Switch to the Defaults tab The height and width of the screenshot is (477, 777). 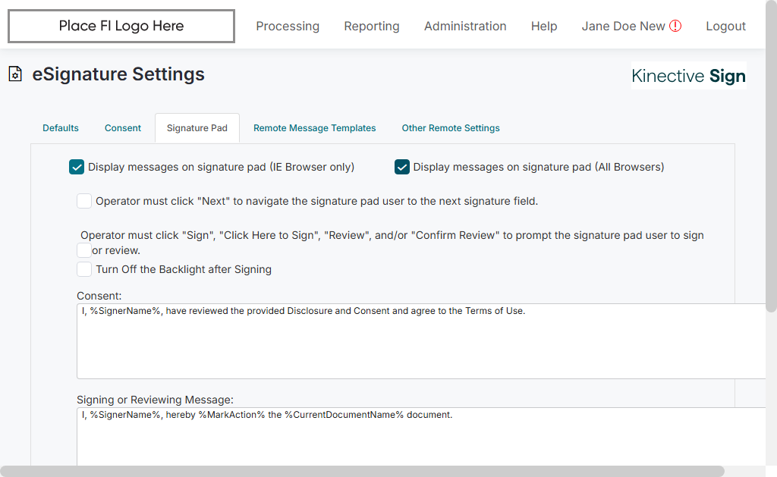[x=61, y=128]
